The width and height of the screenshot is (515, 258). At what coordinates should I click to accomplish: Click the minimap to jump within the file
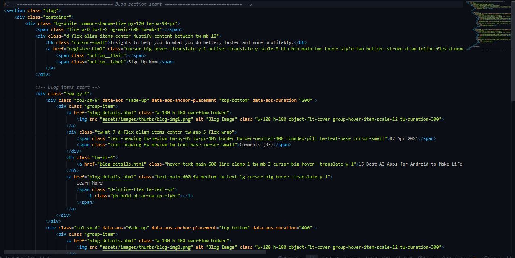pyautogui.click(x=488, y=24)
